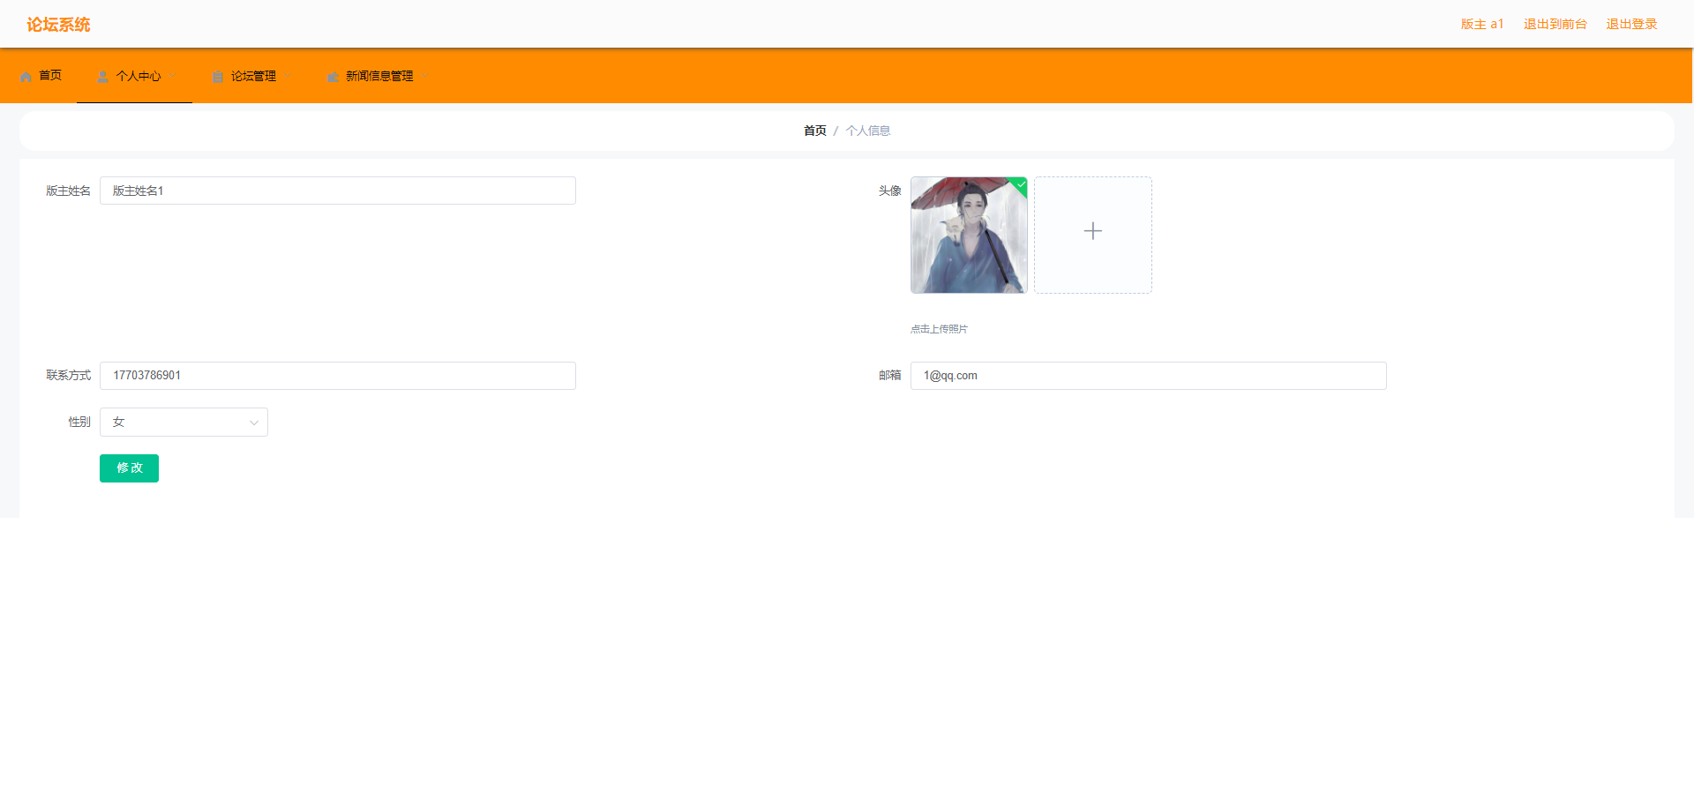Click the 性别 field label
The width and height of the screenshot is (1694, 808).
tap(79, 423)
